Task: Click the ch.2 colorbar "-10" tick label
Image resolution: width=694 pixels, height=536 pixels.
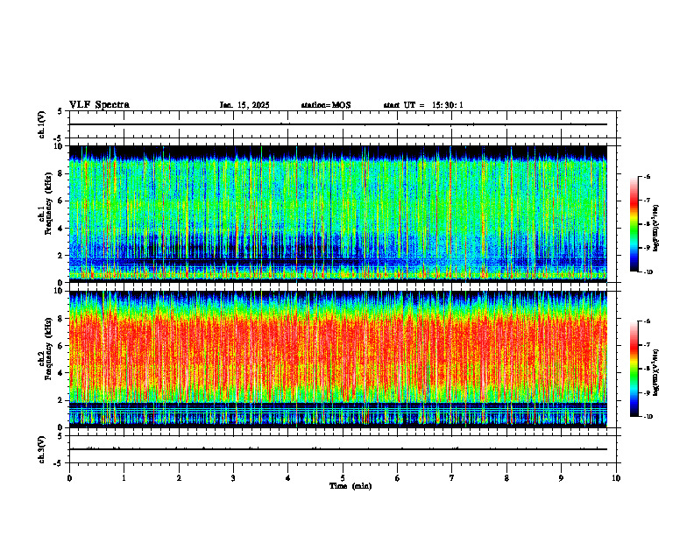Action: [648, 417]
